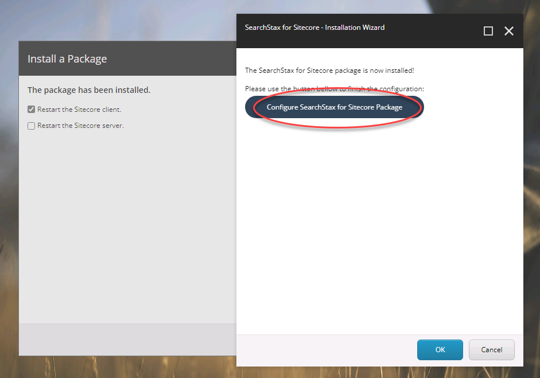Image resolution: width=540 pixels, height=378 pixels.
Task: Close the Installation Wizard dialog
Action: (508, 32)
